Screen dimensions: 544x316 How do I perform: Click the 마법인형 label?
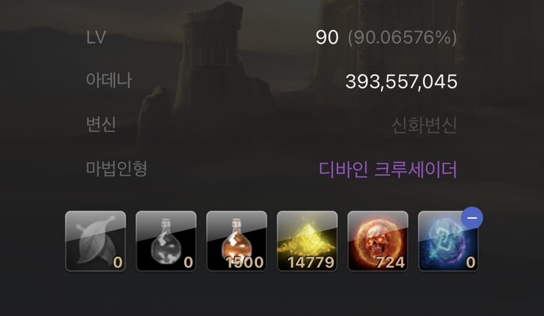pos(116,169)
